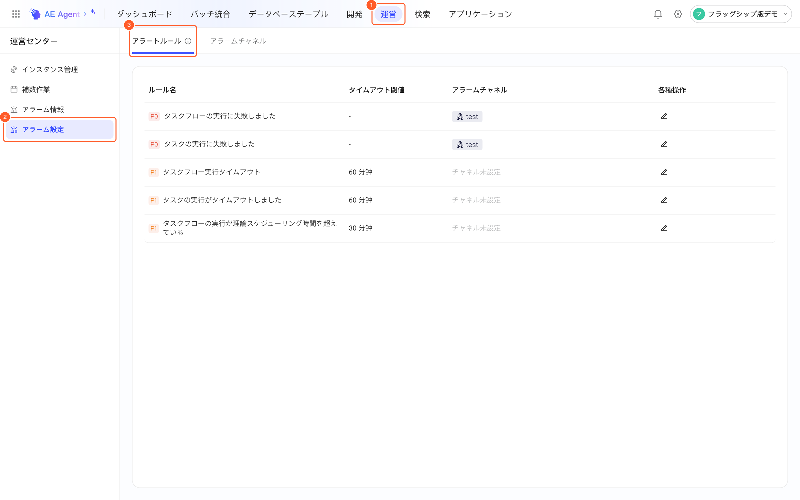Image resolution: width=800 pixels, height=500 pixels.
Task: Expand the AE Agent breadcrumb chevron
Action: tap(85, 14)
